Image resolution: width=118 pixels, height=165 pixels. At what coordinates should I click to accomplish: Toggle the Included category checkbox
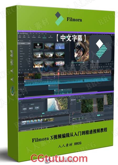tap(20, 43)
